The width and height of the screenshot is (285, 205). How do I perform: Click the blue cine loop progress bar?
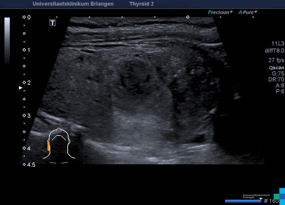tap(243, 201)
